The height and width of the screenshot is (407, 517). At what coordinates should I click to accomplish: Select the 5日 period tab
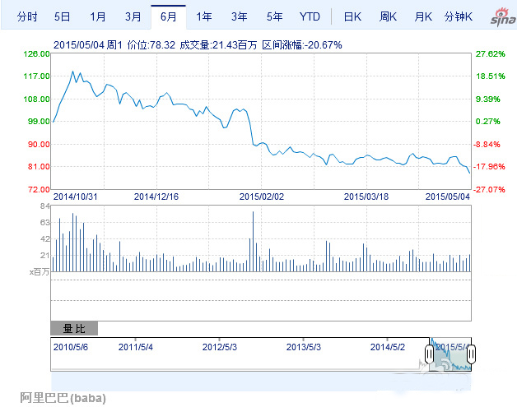point(63,16)
